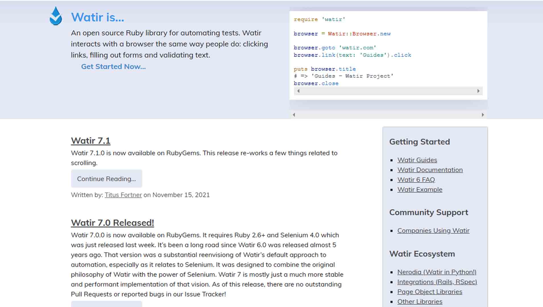Open Companies Using Watir link
The width and height of the screenshot is (543, 307).
pos(433,231)
